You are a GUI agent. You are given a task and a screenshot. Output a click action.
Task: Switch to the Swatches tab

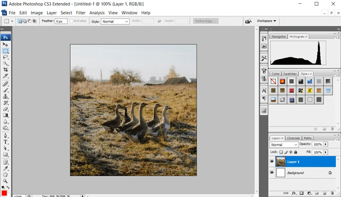coord(290,74)
